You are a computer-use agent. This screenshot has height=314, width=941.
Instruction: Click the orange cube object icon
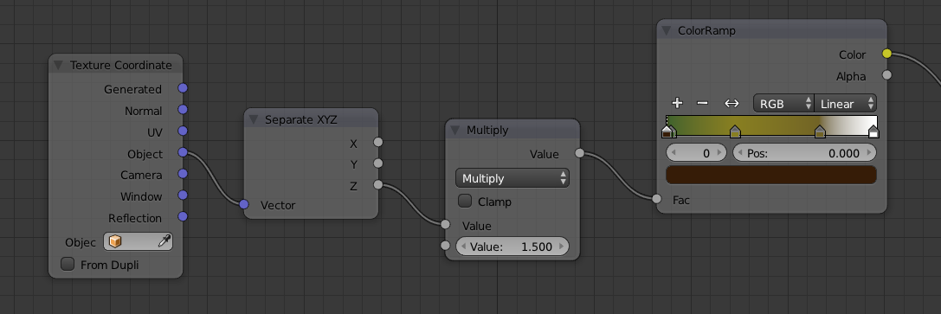coord(114,241)
